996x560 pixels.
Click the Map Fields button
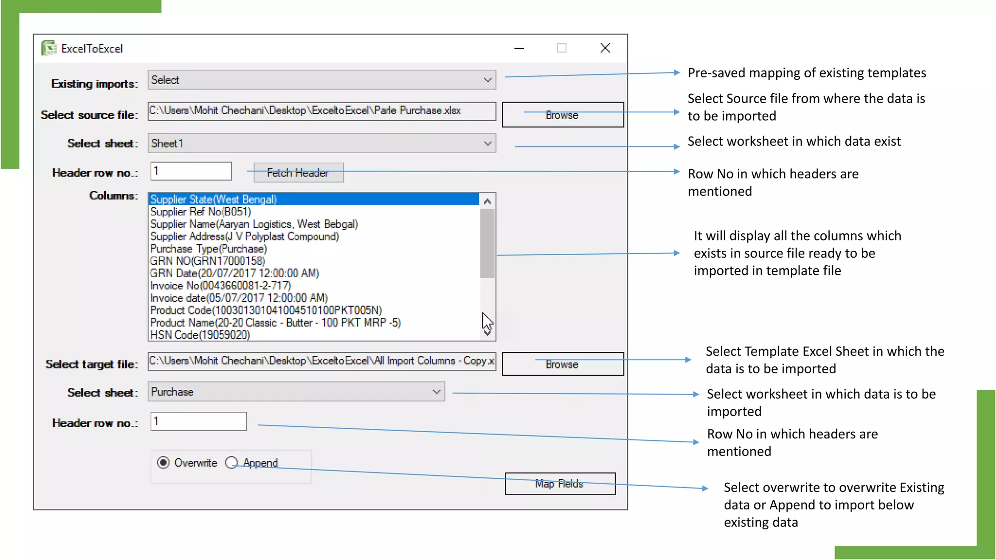click(559, 484)
